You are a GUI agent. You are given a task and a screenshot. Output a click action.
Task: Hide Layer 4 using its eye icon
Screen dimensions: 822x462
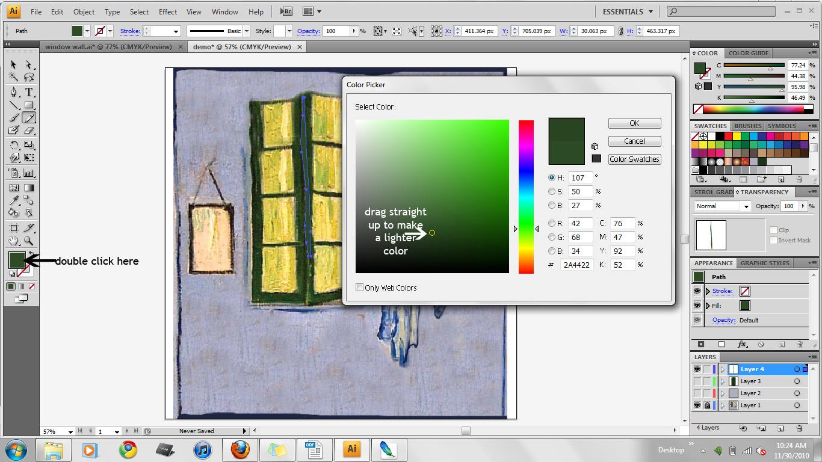(697, 369)
